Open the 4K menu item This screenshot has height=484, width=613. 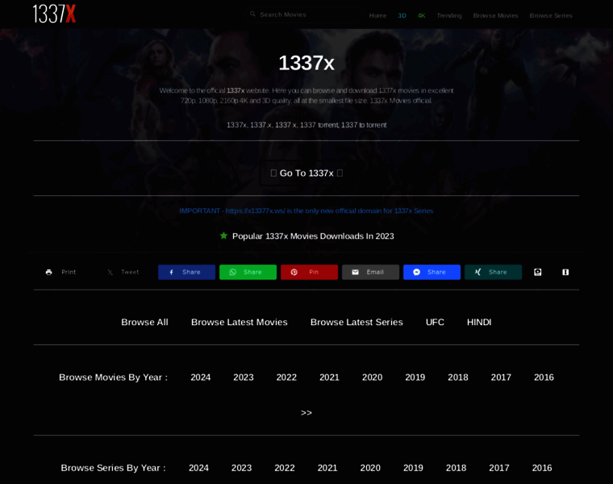421,15
